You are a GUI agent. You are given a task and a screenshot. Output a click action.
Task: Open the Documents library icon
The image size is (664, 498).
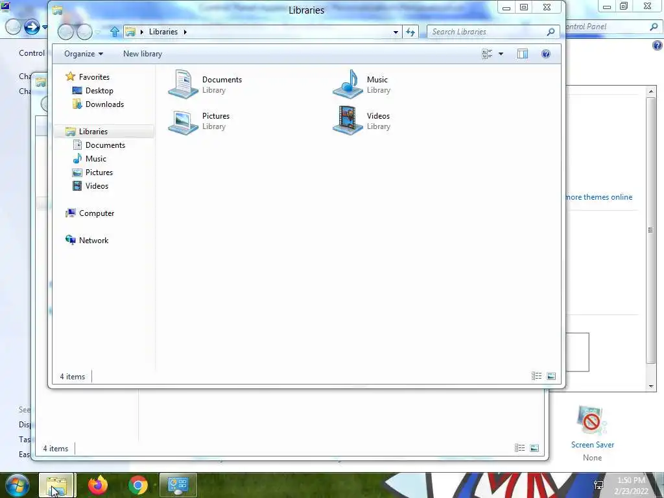[183, 84]
